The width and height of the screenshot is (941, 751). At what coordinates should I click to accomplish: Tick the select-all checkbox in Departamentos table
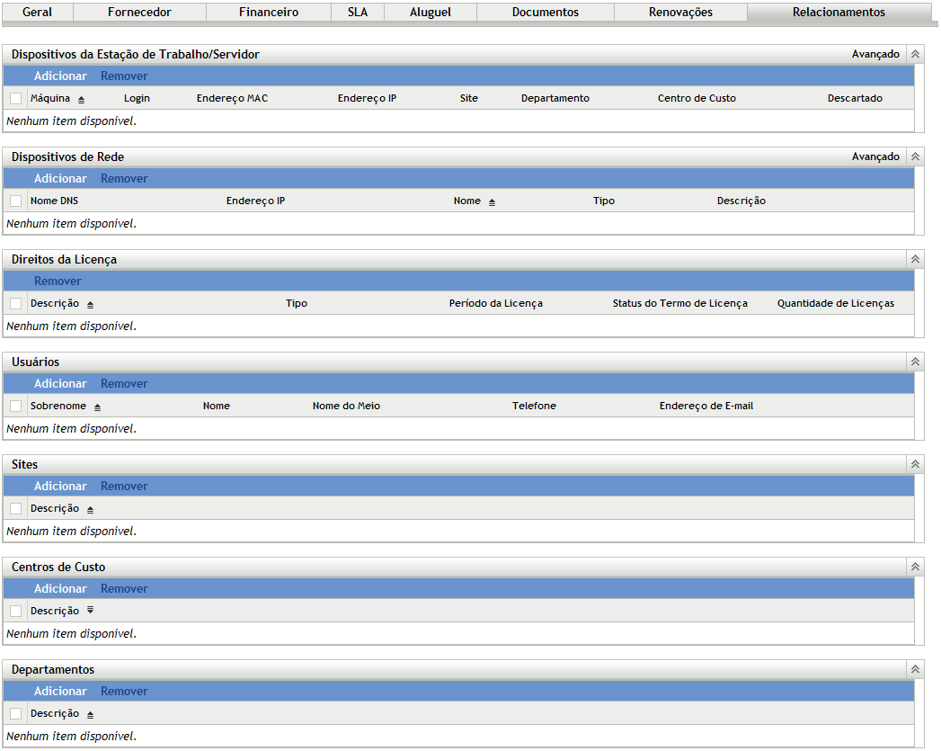(x=15, y=714)
